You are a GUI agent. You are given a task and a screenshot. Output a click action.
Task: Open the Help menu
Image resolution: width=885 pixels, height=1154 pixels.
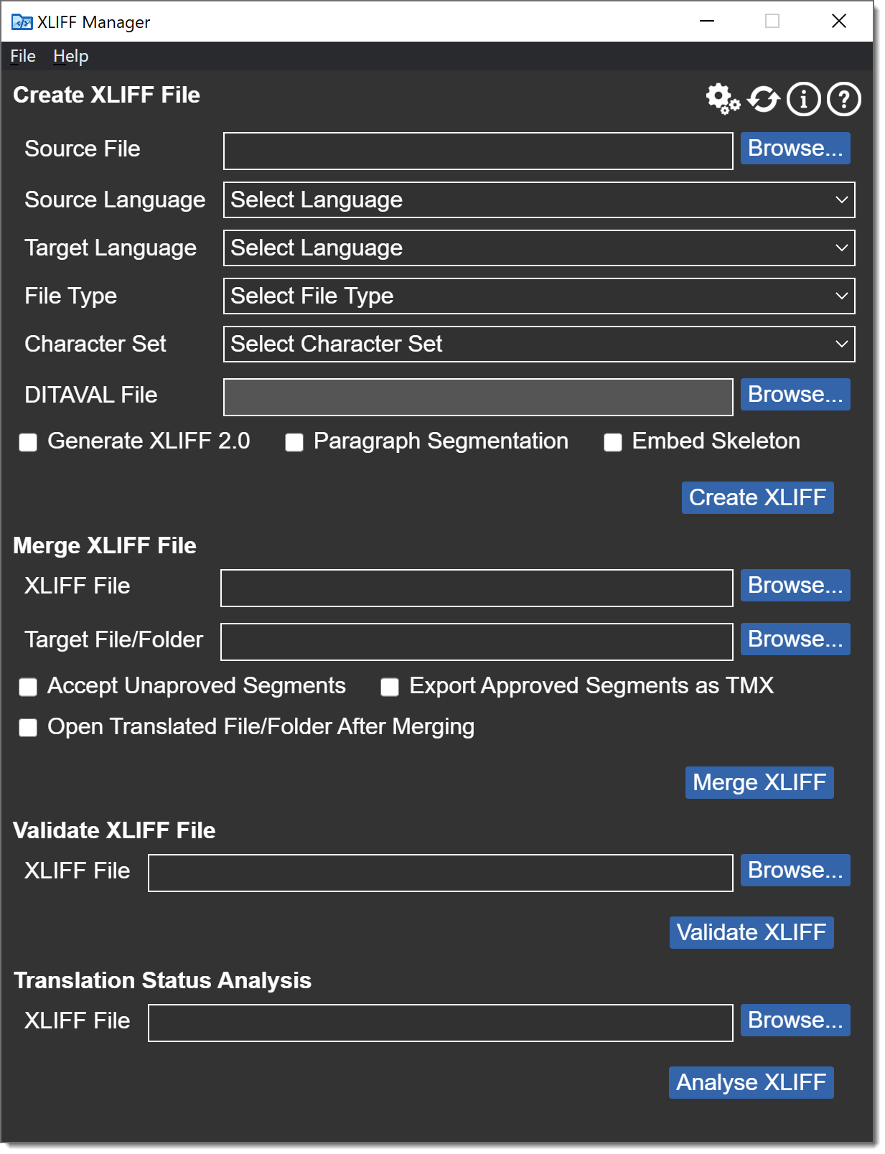coord(70,56)
